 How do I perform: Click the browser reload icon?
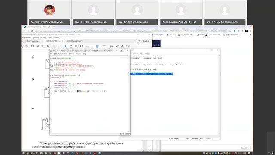[32, 31]
